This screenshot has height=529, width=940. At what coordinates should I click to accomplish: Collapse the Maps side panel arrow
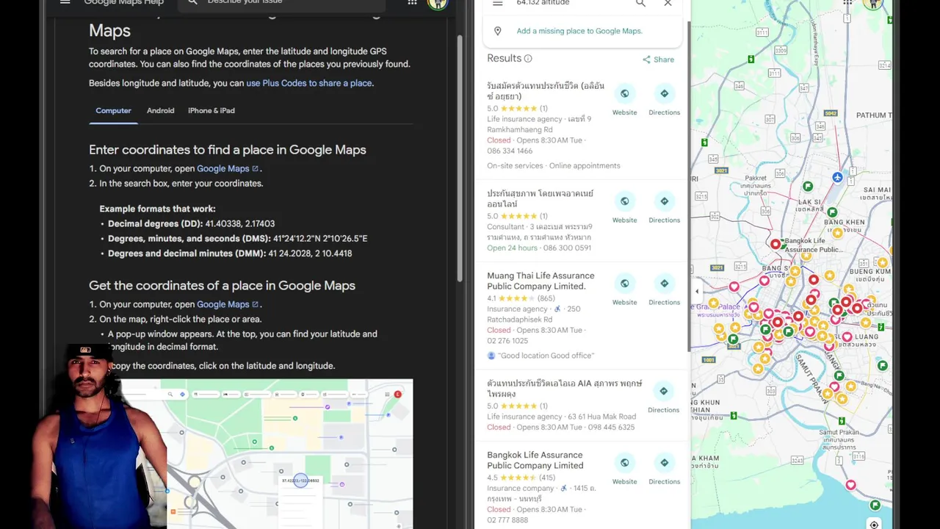pos(697,292)
